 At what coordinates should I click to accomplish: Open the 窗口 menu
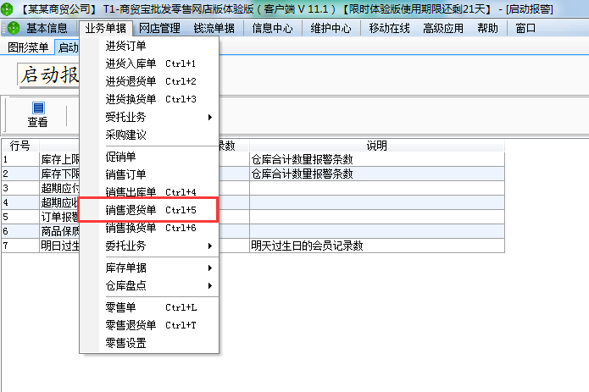[x=525, y=28]
